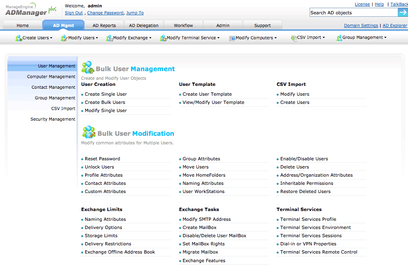The height and width of the screenshot is (265, 408).
Task: Open Inheritable Permissions link
Action: [306, 183]
